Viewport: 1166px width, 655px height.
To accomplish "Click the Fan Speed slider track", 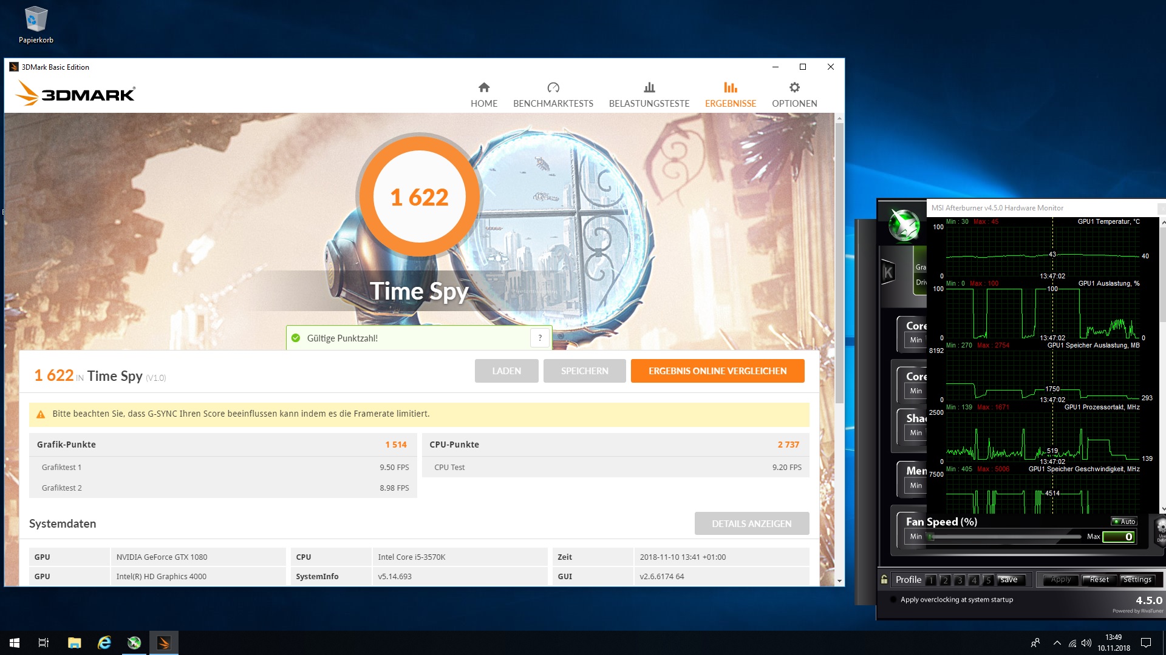I will point(1005,537).
